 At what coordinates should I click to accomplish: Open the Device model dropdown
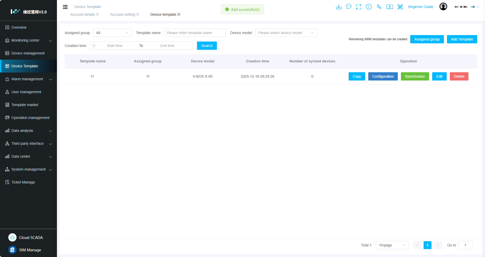(x=286, y=33)
